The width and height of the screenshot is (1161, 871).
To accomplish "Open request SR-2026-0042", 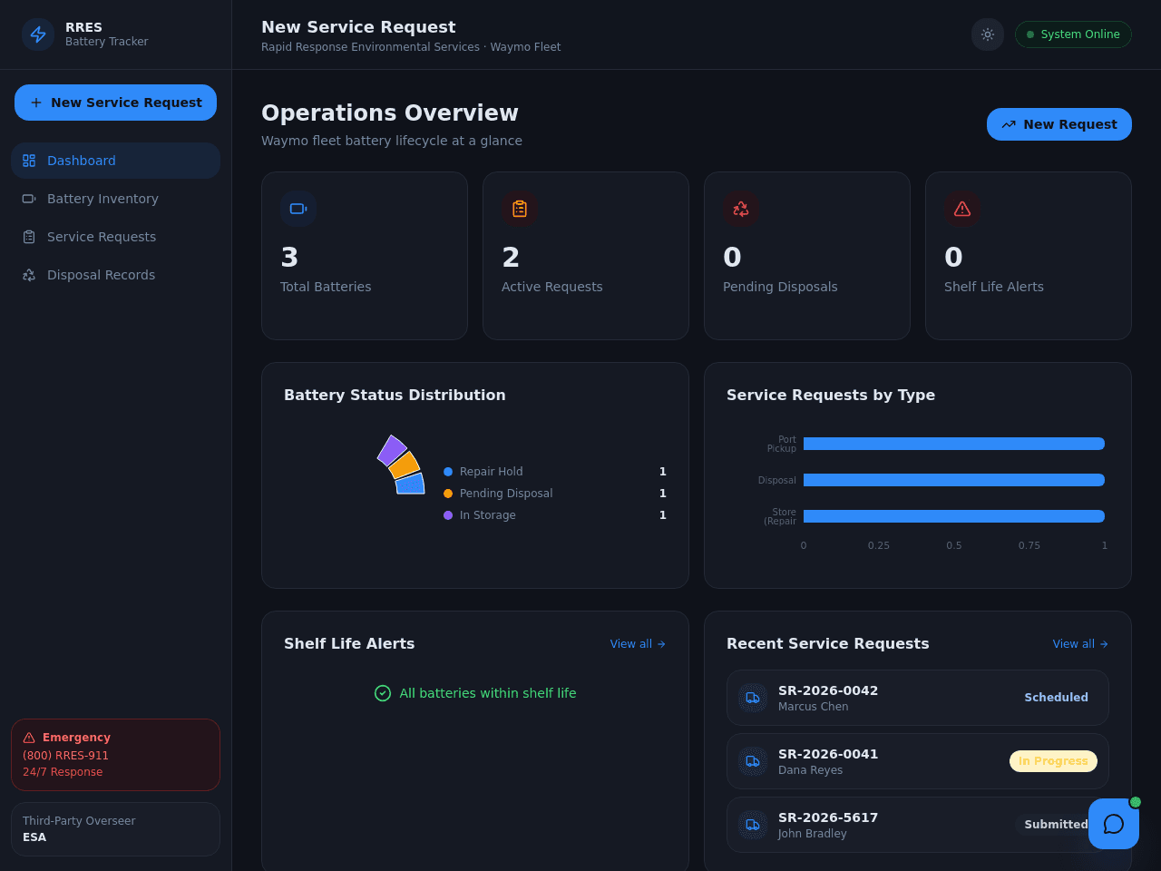I will [x=918, y=698].
